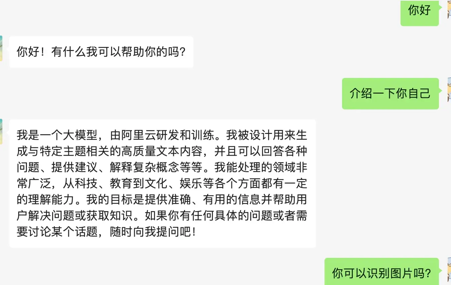This screenshot has height=285, width=451.
Task: Click the green 你可以识别图片吗？ message bubble
Action: click(382, 272)
